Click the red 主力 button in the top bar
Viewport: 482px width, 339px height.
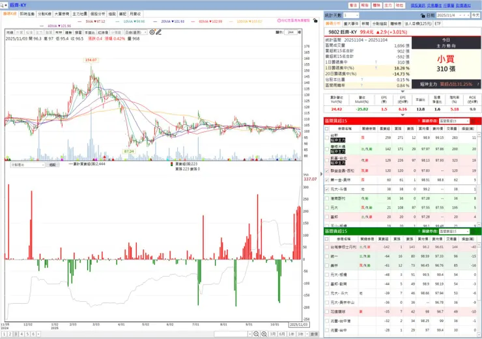pyautogui.click(x=388, y=5)
